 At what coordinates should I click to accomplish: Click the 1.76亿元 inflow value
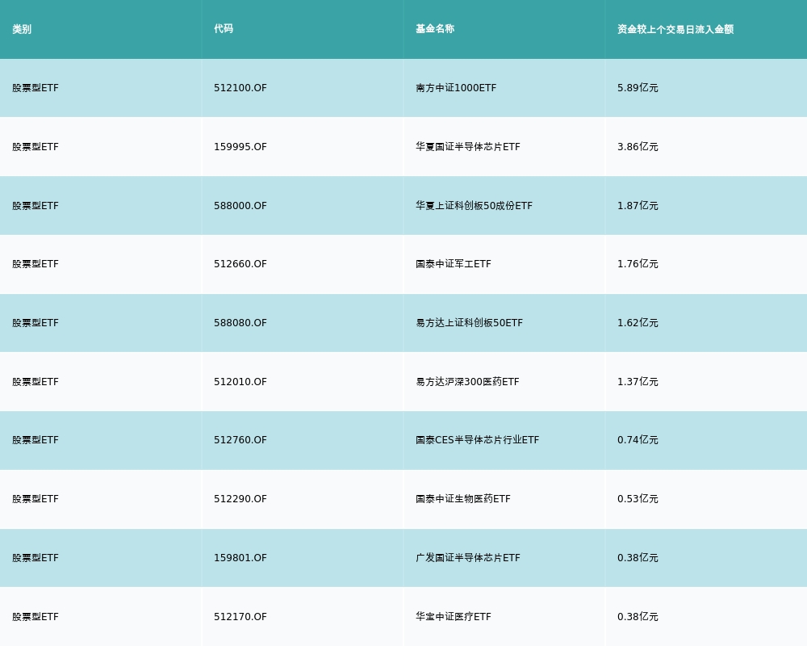638,264
